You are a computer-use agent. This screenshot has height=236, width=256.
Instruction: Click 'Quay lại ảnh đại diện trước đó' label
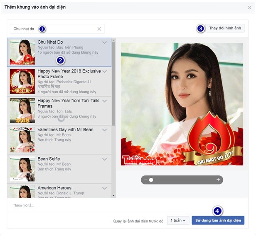pyautogui.click(x=138, y=221)
